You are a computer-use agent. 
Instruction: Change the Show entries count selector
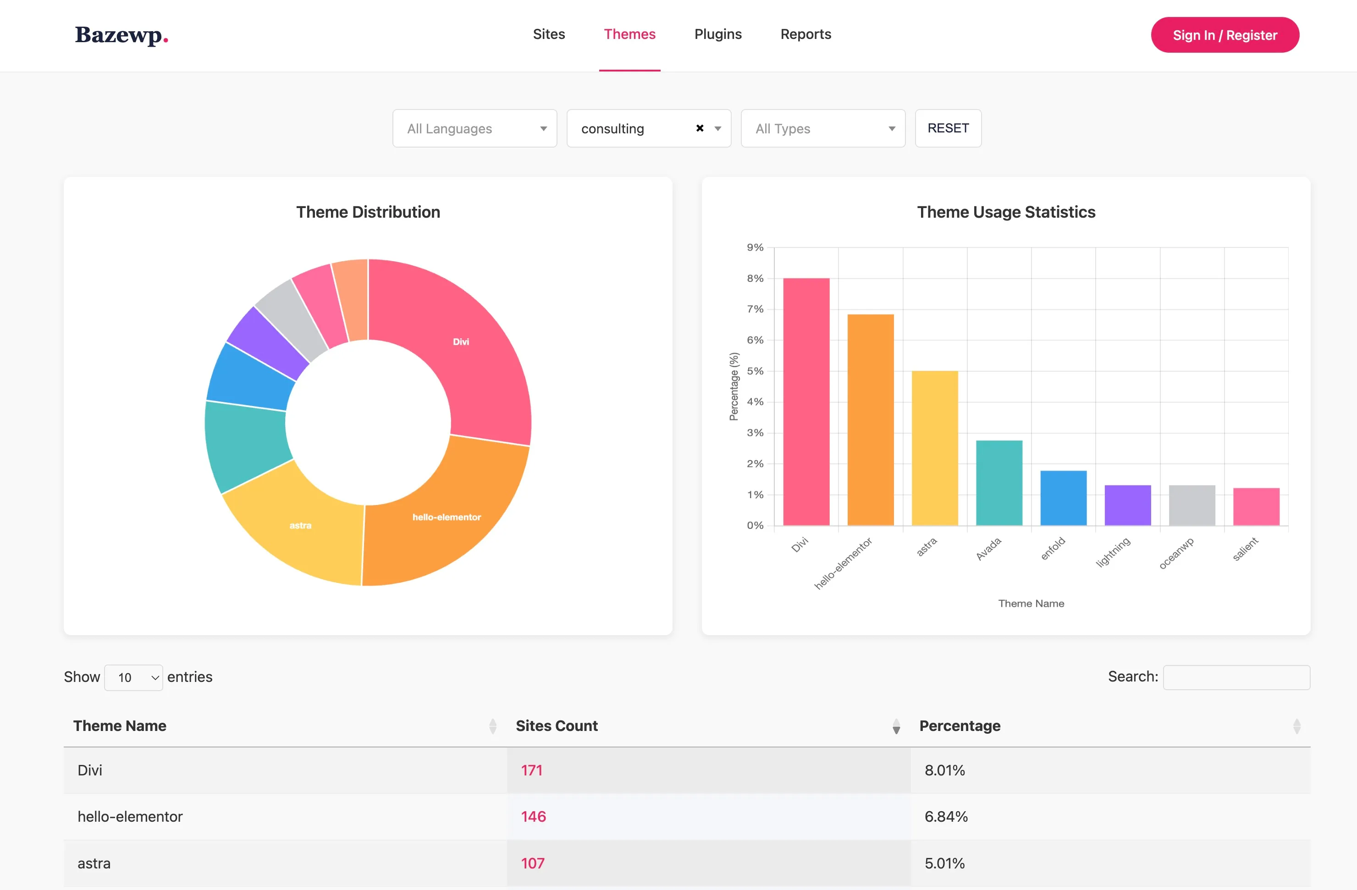point(134,677)
